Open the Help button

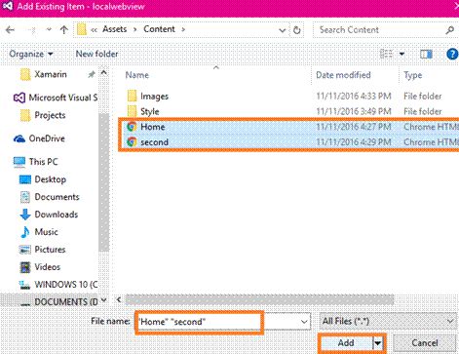pyautogui.click(x=452, y=54)
